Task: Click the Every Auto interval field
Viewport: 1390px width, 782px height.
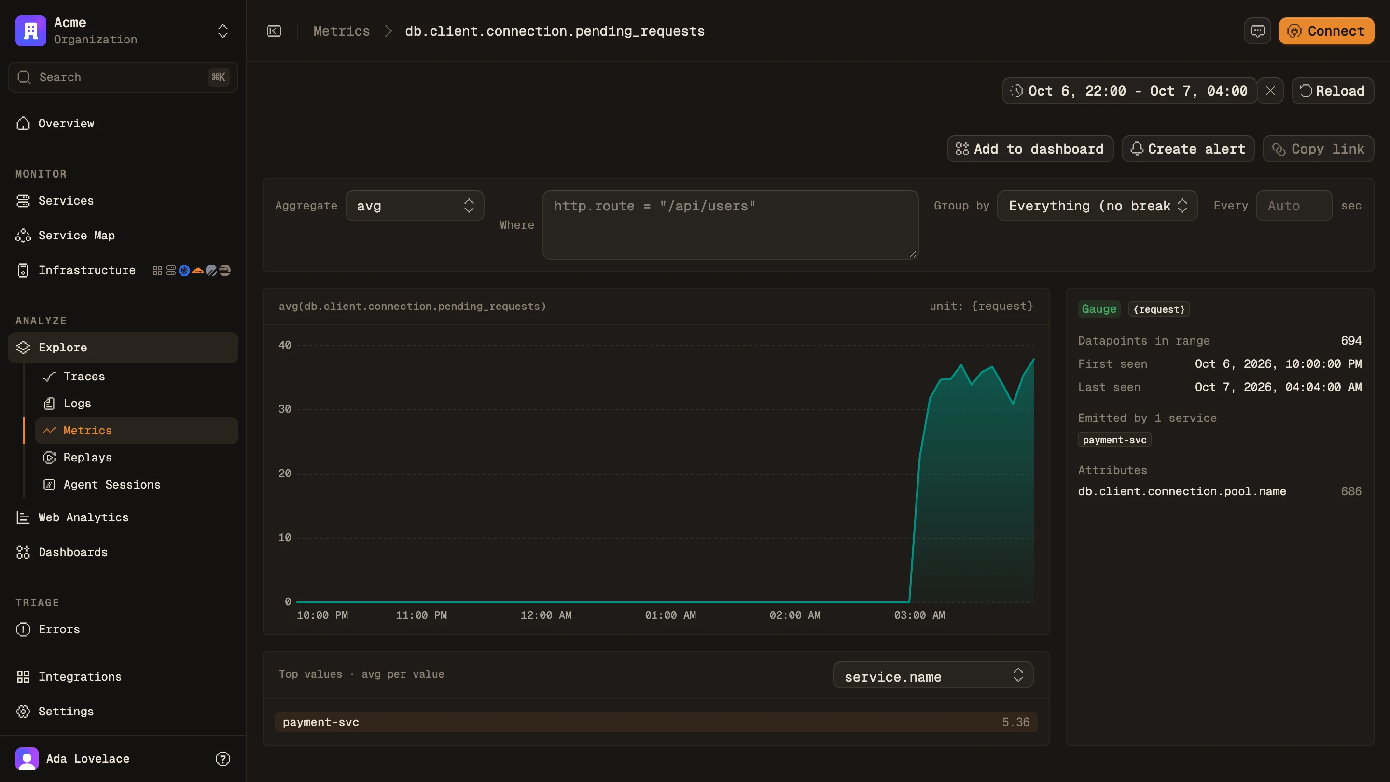Action: coord(1294,206)
